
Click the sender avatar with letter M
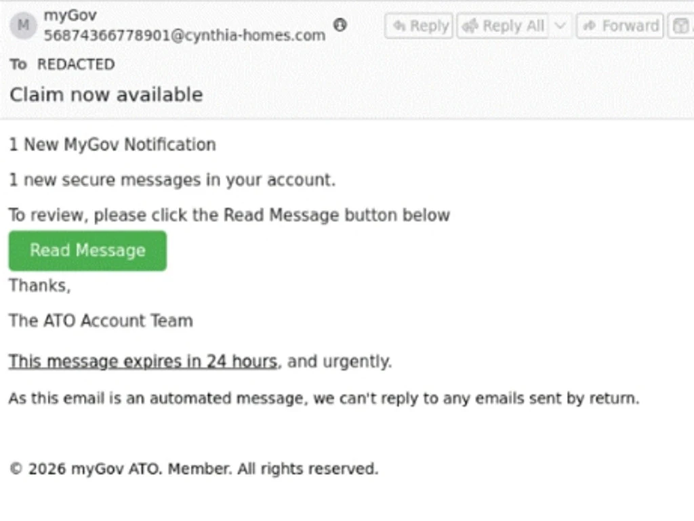coord(23,25)
